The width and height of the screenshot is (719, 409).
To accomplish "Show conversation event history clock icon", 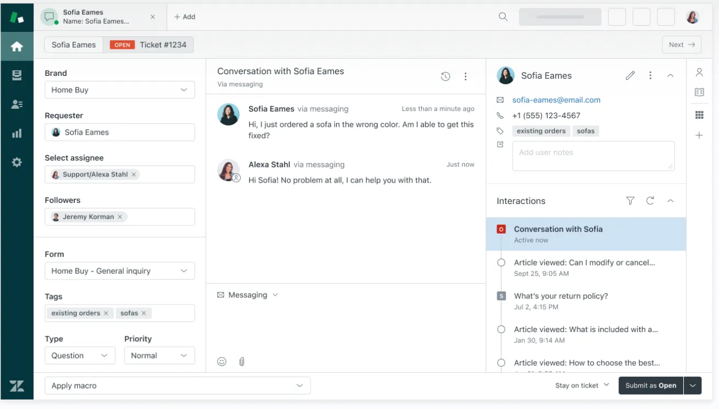I will point(446,76).
